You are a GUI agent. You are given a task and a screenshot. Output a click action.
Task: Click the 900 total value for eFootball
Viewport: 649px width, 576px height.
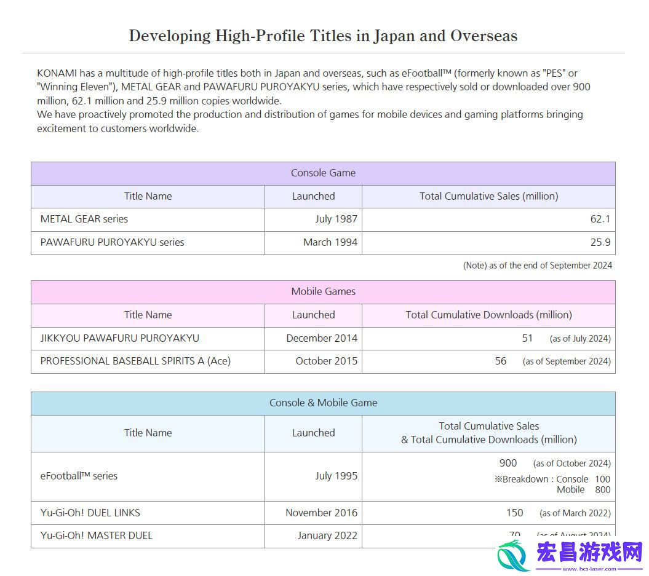pos(508,463)
